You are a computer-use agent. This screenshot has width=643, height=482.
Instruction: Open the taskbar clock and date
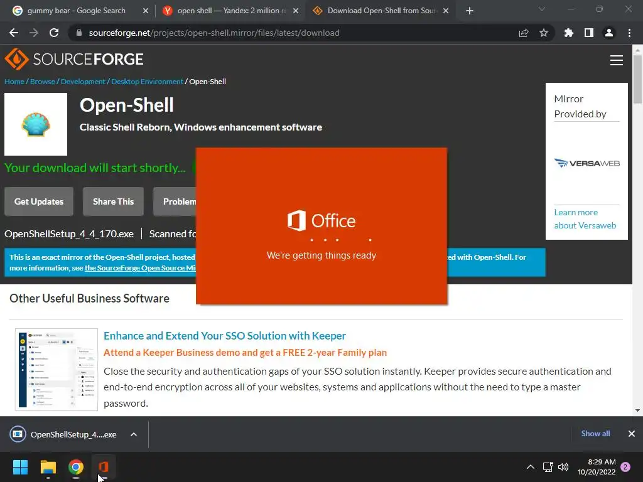[x=597, y=467]
